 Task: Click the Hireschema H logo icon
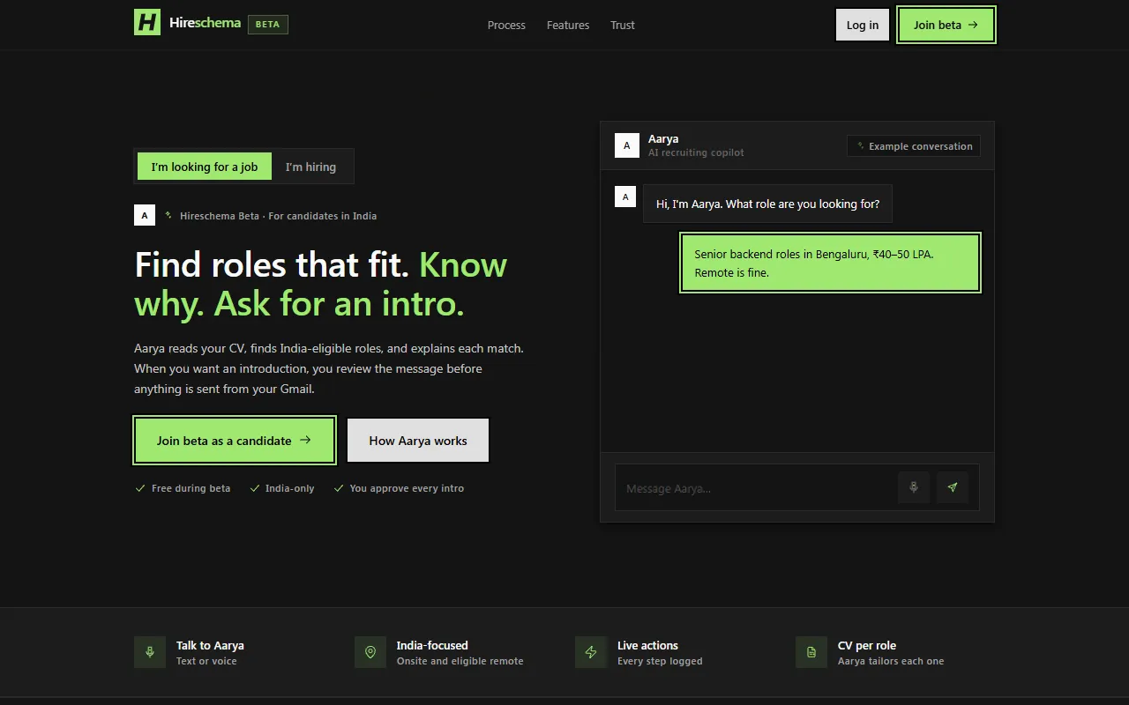point(147,23)
